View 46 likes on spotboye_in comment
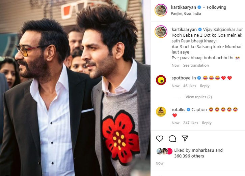Screen dimensions: 245x176 190,86
